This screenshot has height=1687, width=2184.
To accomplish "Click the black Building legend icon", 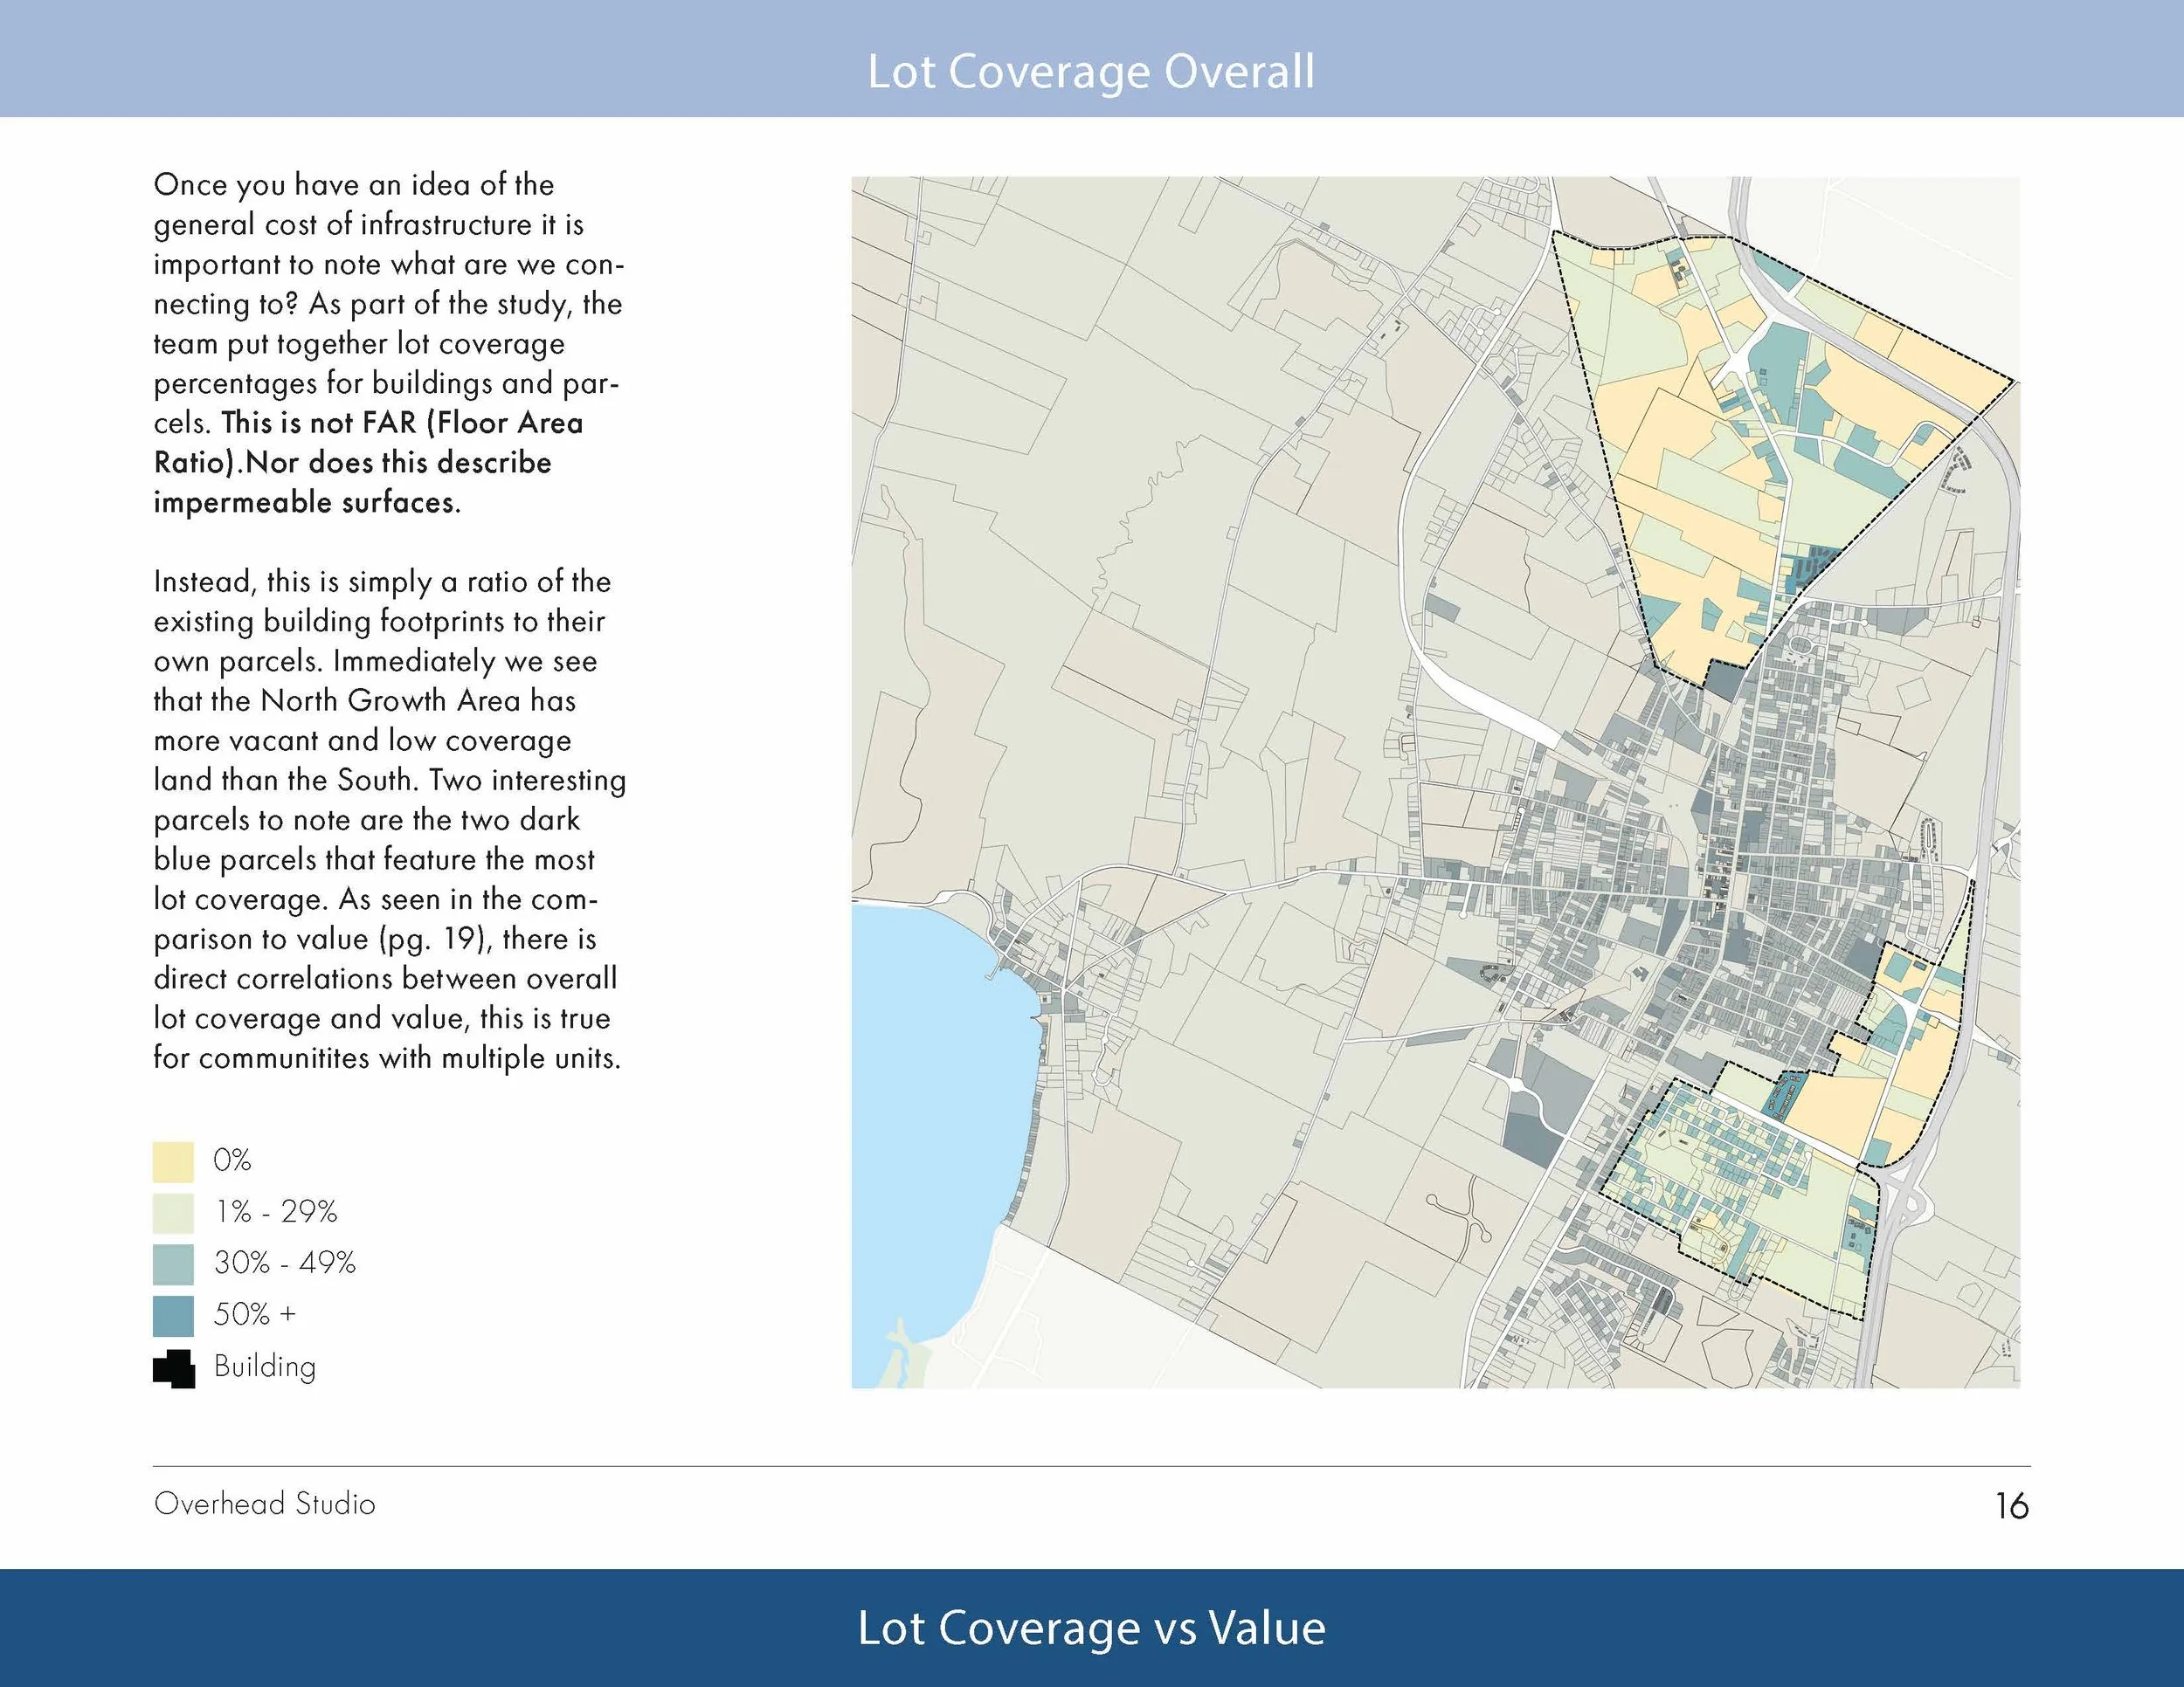I will tap(173, 1368).
